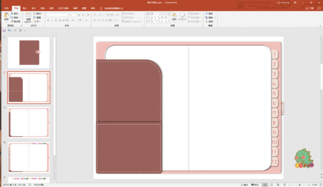The height and width of the screenshot is (187, 323).
Task: Expand the shapes gallery More arrow
Action: (169, 21)
